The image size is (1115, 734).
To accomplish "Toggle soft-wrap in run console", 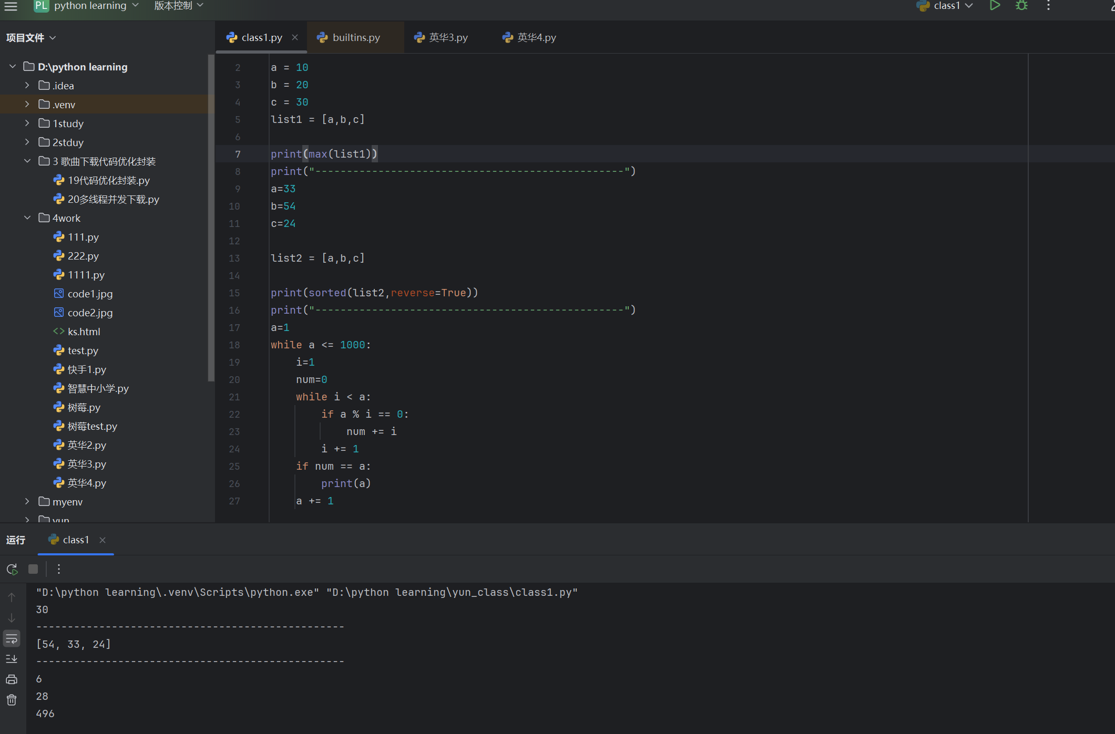I will (12, 638).
